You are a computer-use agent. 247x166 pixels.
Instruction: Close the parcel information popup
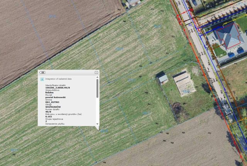click(96, 73)
